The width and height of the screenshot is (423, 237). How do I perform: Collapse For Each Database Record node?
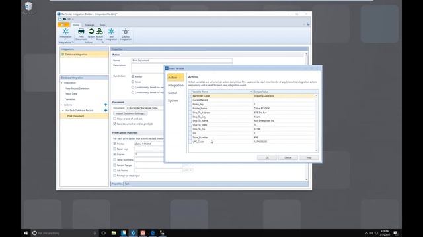coord(63,111)
